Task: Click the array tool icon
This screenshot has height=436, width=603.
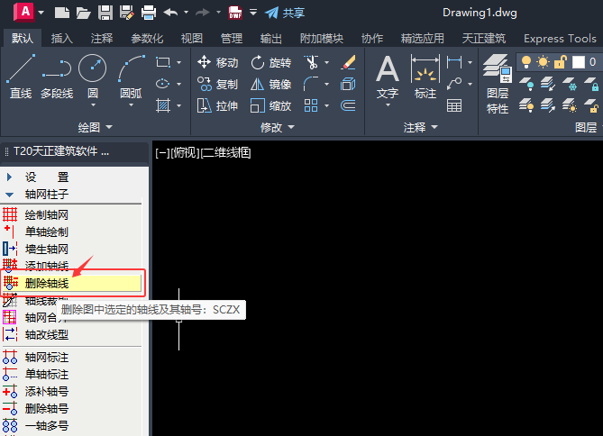Action: pyautogui.click(x=311, y=105)
